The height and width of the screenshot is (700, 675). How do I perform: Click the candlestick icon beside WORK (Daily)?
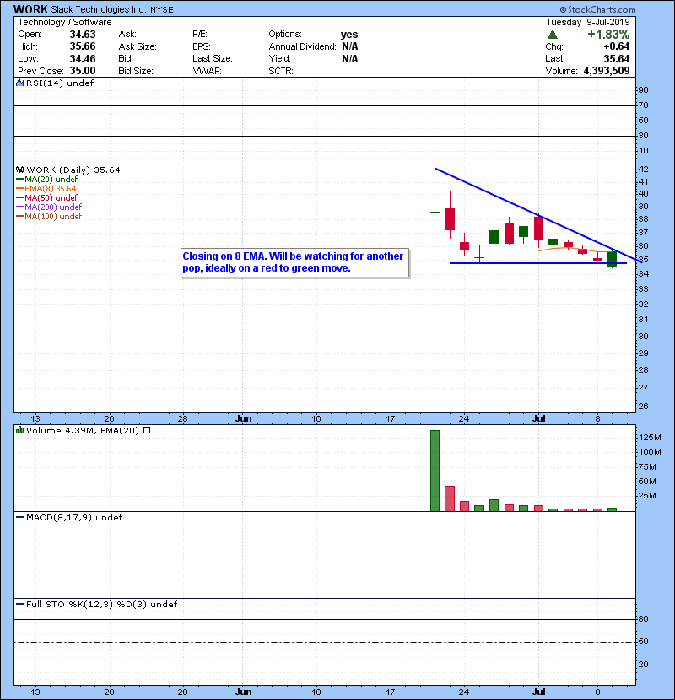(x=20, y=170)
